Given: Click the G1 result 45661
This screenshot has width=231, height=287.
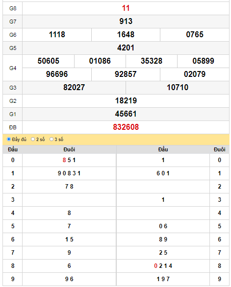Looking at the screenshot, I should tap(126, 114).
